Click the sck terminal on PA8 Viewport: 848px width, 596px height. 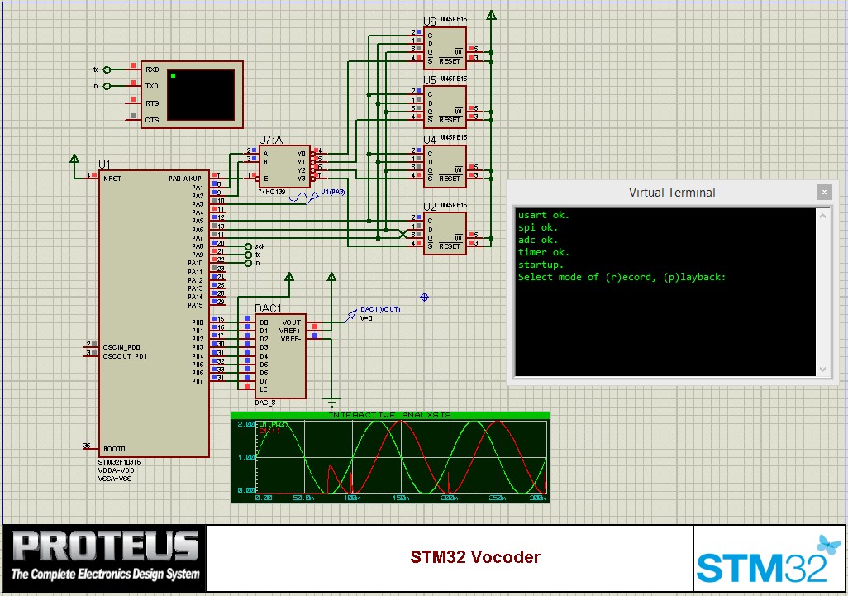pyautogui.click(x=248, y=246)
